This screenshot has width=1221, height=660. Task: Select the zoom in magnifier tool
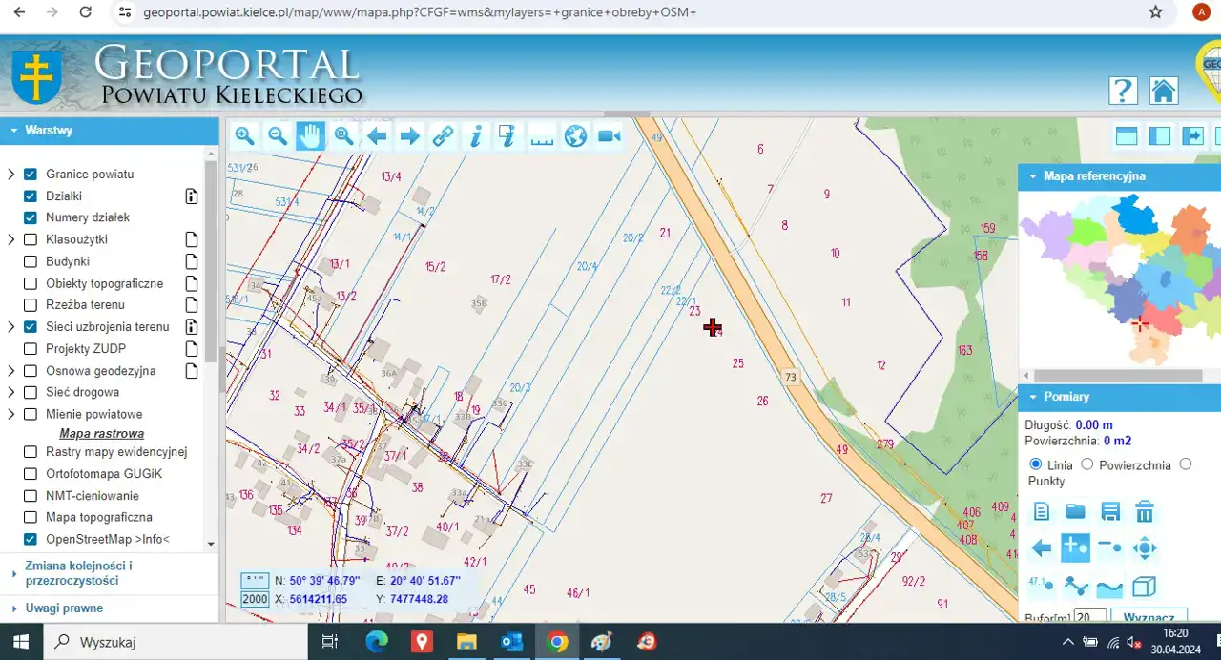pyautogui.click(x=245, y=136)
